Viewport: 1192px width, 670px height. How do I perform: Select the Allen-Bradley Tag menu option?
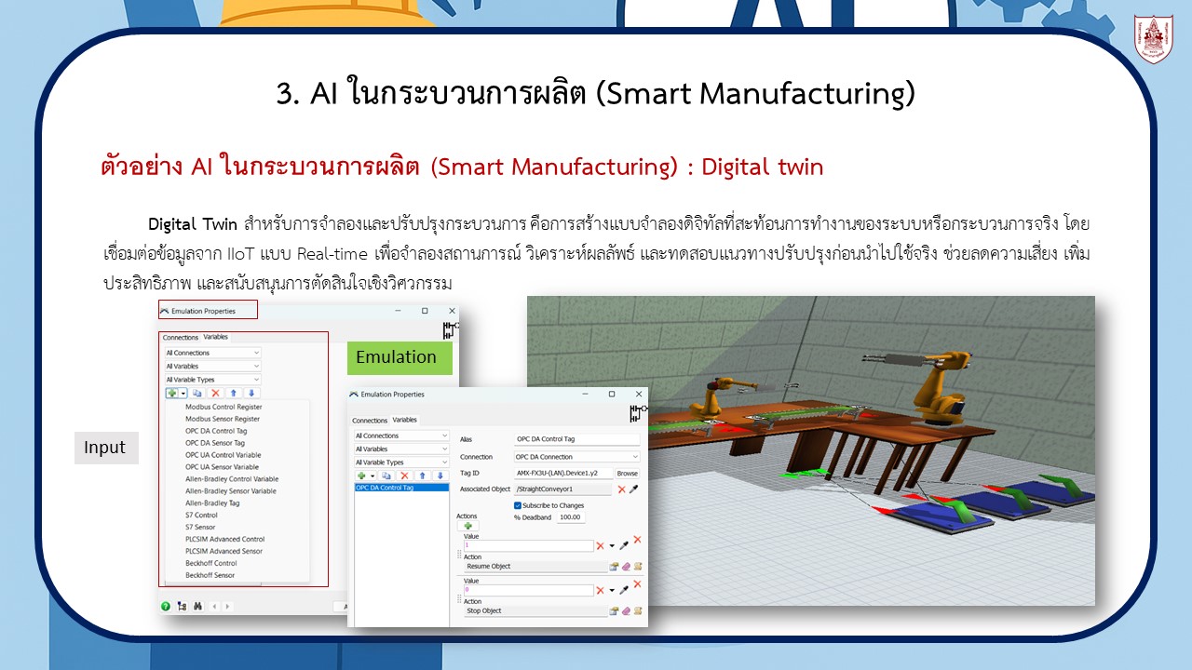[x=212, y=503]
